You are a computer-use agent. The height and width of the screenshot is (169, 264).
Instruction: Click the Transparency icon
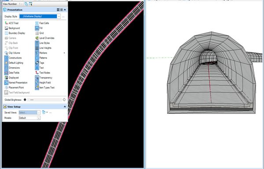tap(37, 77)
